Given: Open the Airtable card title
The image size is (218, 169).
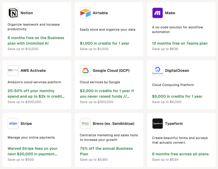Looking at the screenshot, I should click(x=100, y=13).
